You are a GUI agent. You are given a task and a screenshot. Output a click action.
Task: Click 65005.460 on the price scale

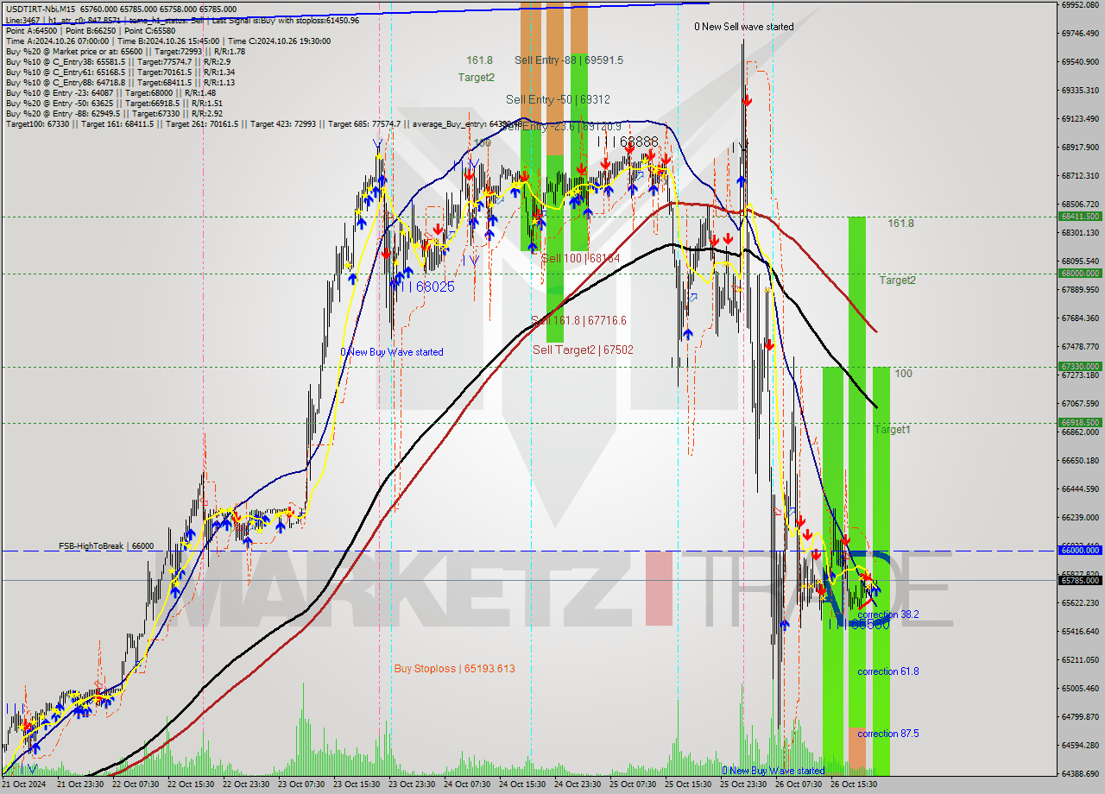pyautogui.click(x=1079, y=688)
